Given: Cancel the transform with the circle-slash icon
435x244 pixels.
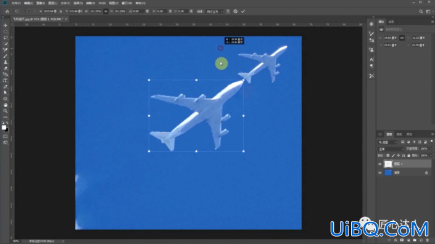Looking at the screenshot, I should coord(235,11).
